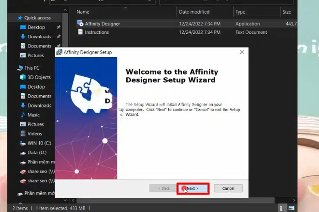
Task: Click the pin icon beside Desktop
Action: tap(58, 27)
